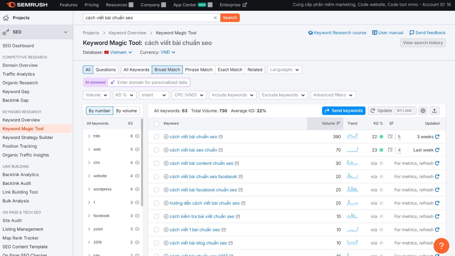Viewport: 455px width, 256px height.
Task: Click inside the keyword search field
Action: pos(150,17)
